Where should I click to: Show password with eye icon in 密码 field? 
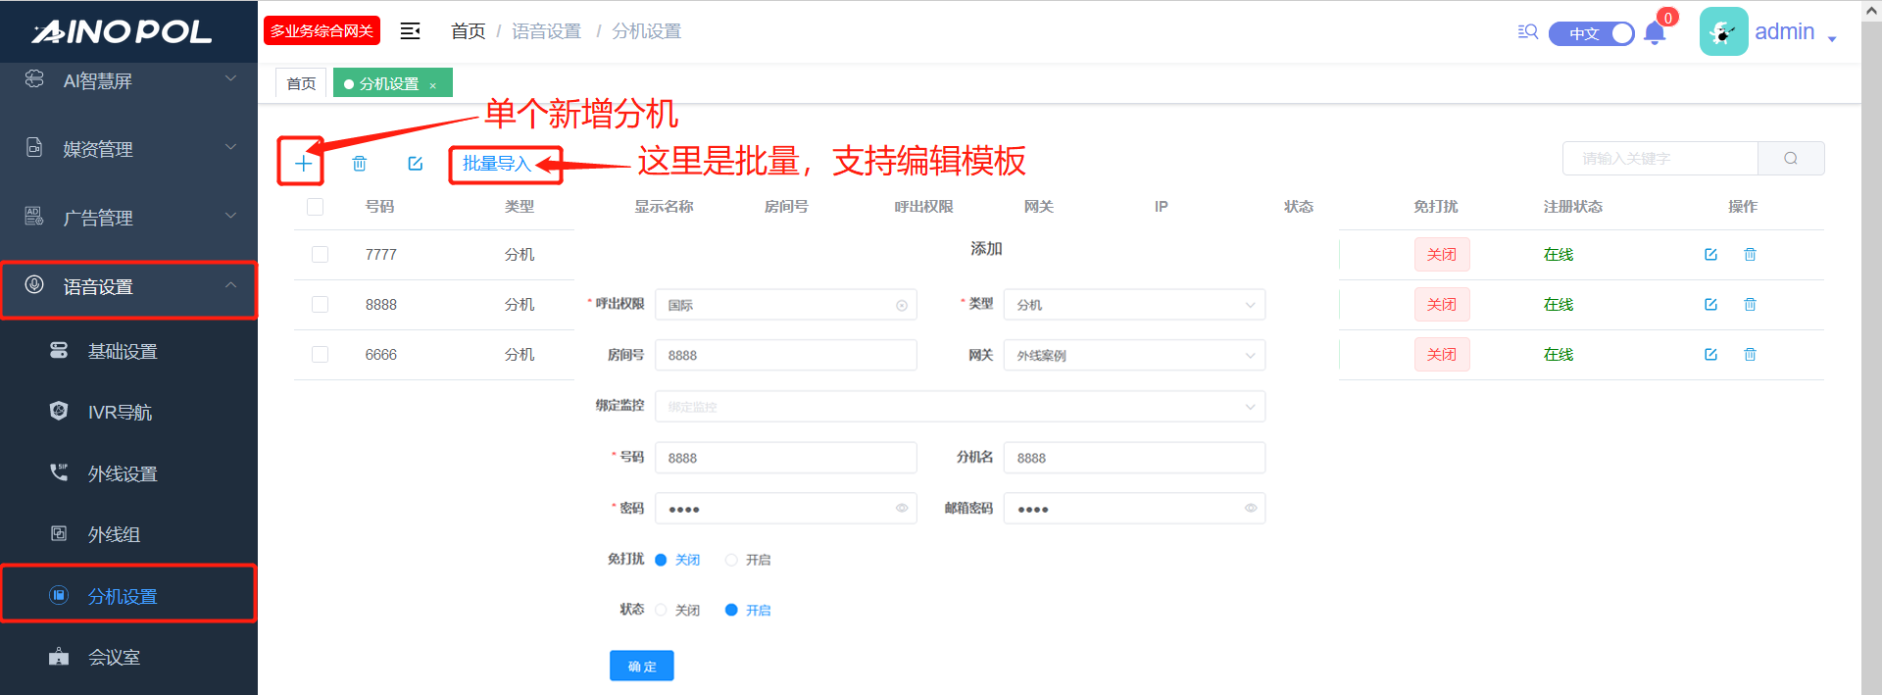901,508
